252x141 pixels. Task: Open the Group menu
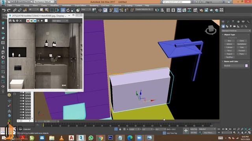(26, 5)
